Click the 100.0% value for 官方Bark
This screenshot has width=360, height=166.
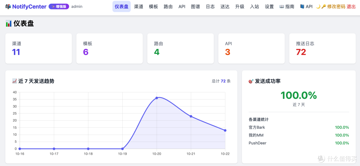pos(342,127)
